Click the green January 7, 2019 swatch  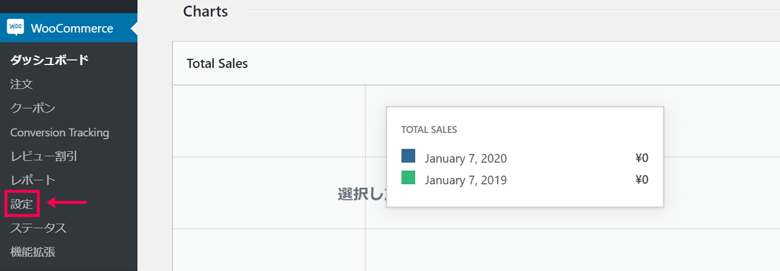(x=408, y=177)
